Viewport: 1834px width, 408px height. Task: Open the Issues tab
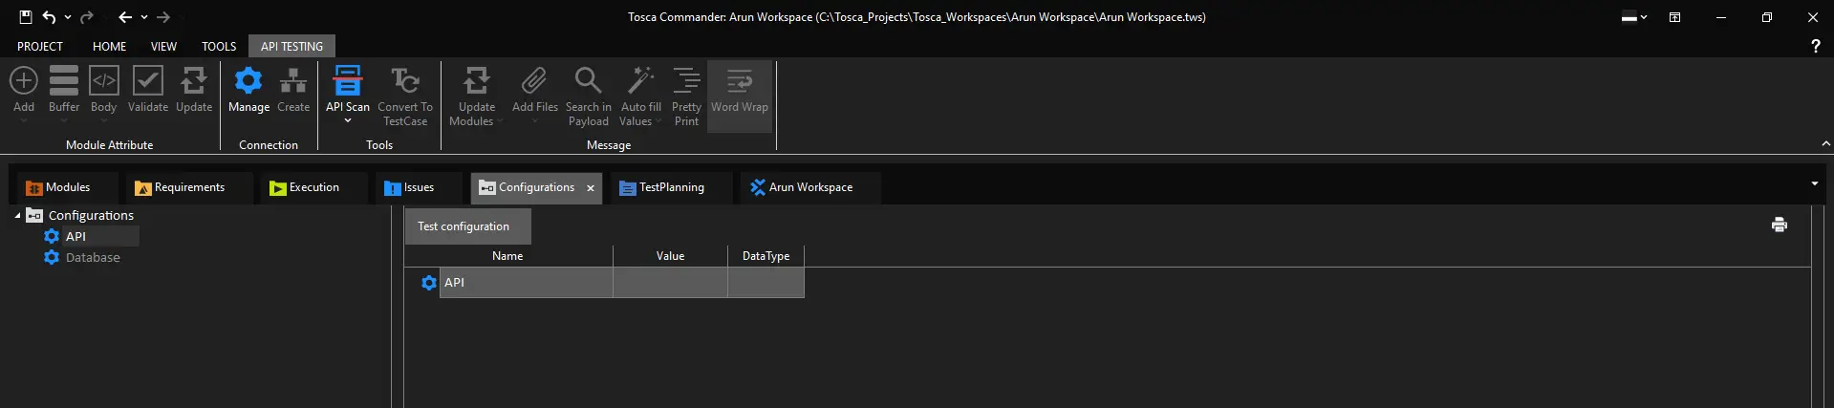pos(419,187)
